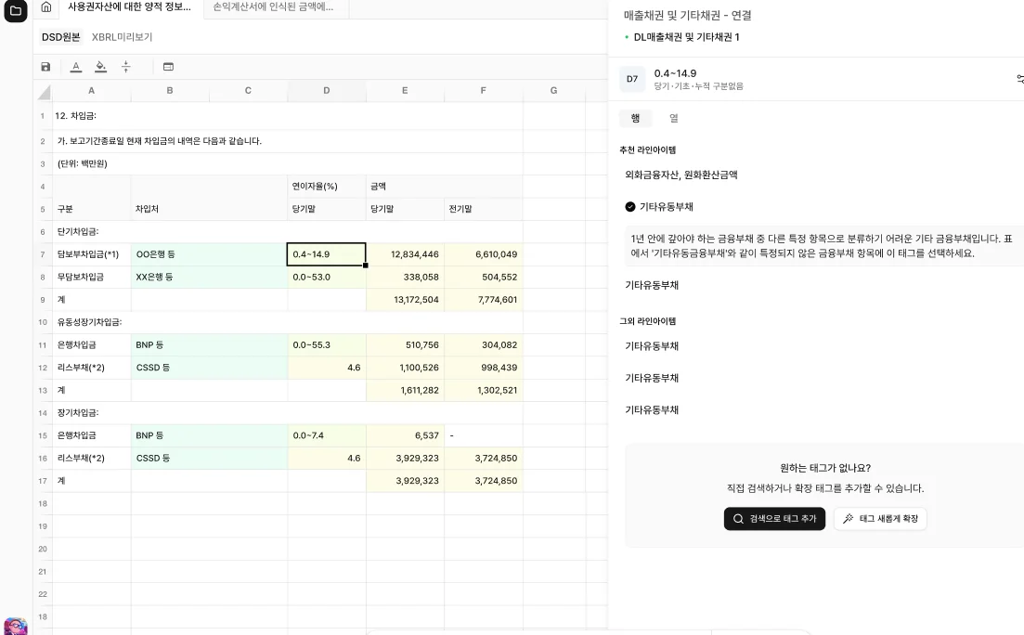
Task: Switch to the 손익계산서에 인식된 금액 tab
Action: click(x=273, y=7)
